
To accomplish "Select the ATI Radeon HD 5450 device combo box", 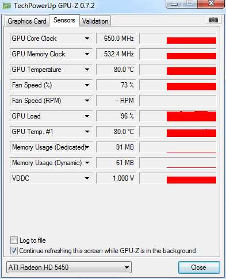I will pos(69,267).
